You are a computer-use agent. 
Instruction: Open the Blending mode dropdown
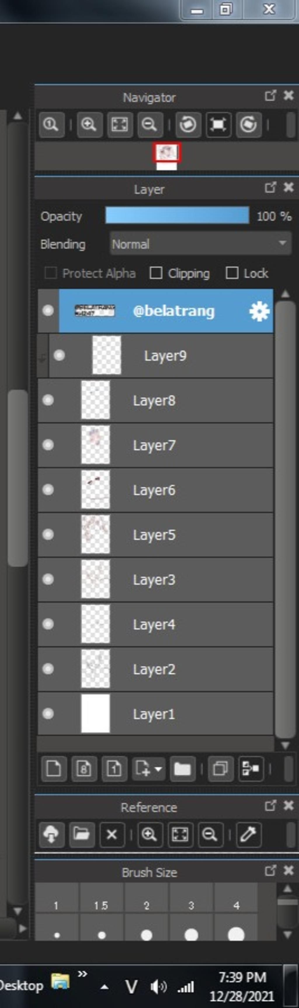[x=200, y=244]
